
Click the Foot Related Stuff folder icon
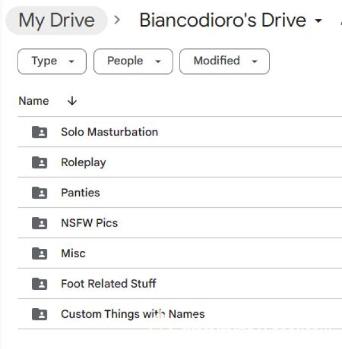click(x=39, y=284)
